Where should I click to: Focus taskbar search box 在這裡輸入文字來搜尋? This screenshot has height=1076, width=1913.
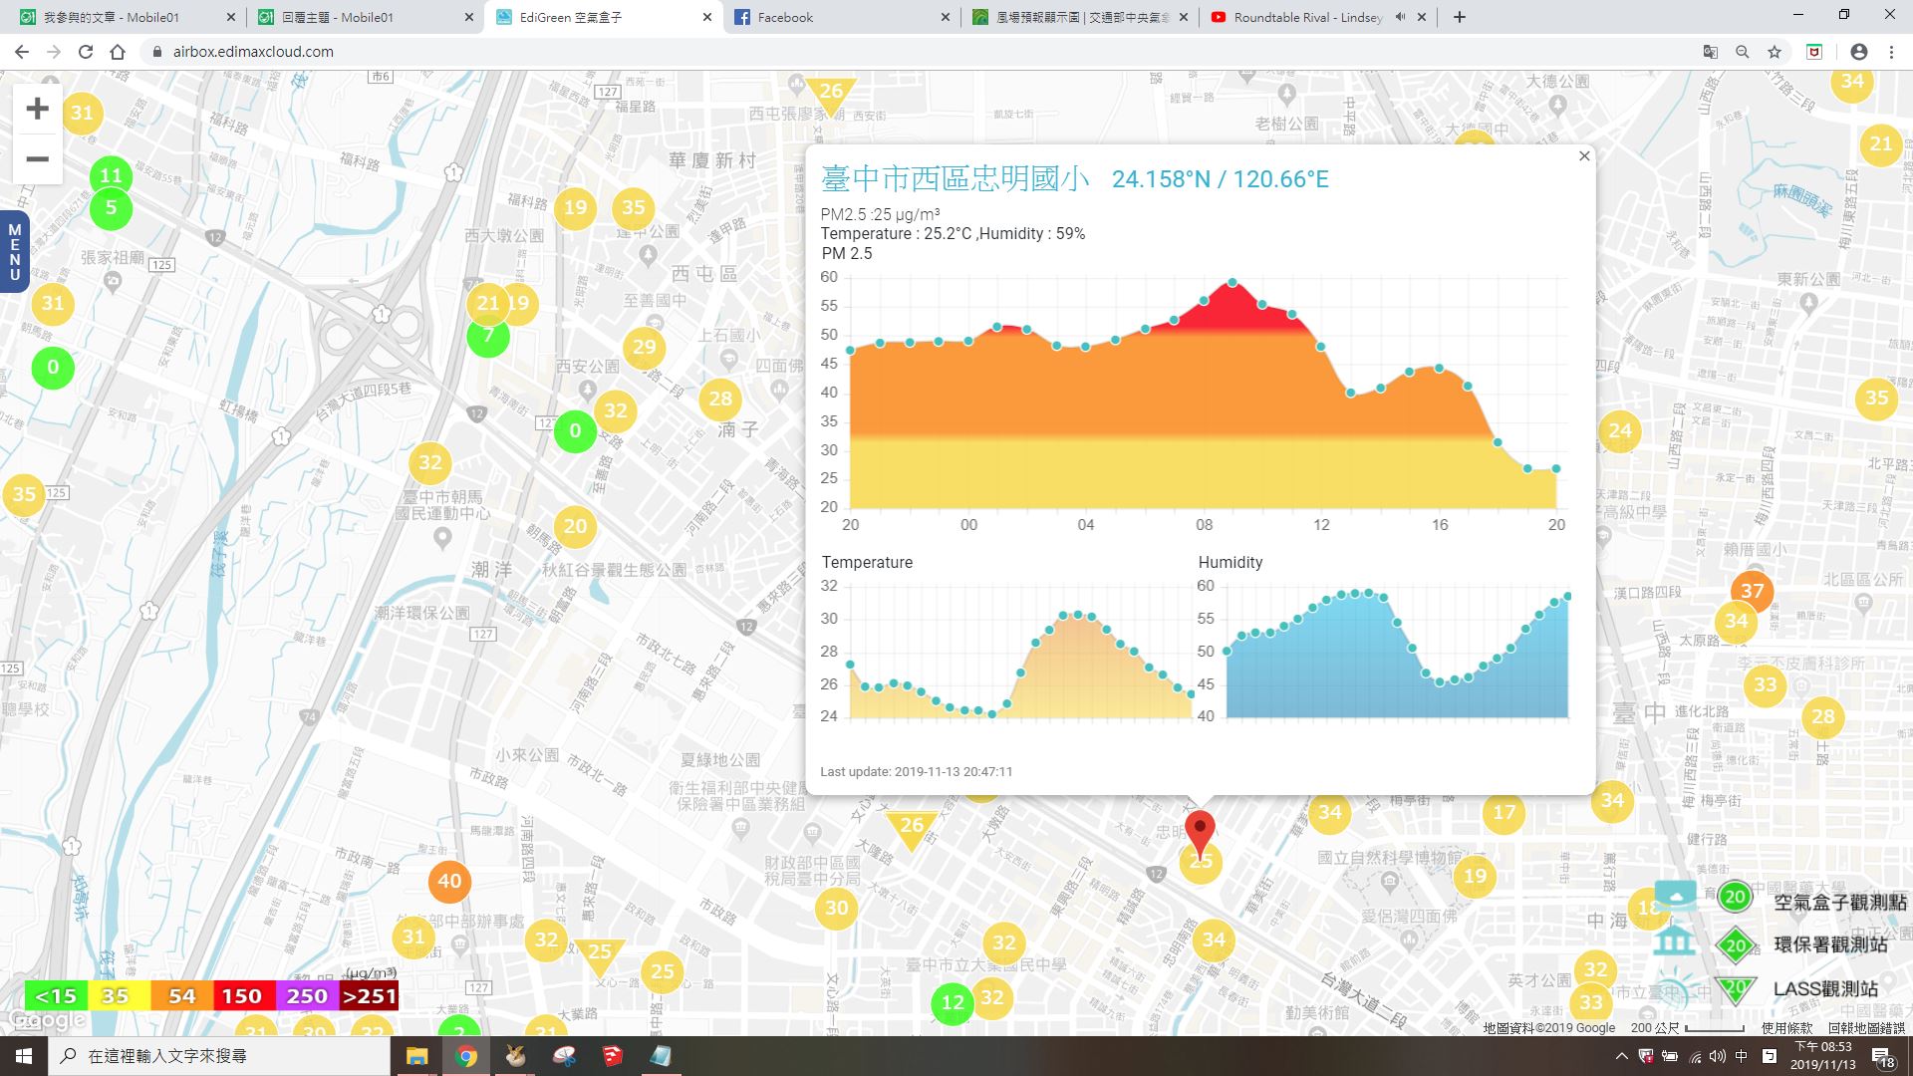pos(219,1056)
